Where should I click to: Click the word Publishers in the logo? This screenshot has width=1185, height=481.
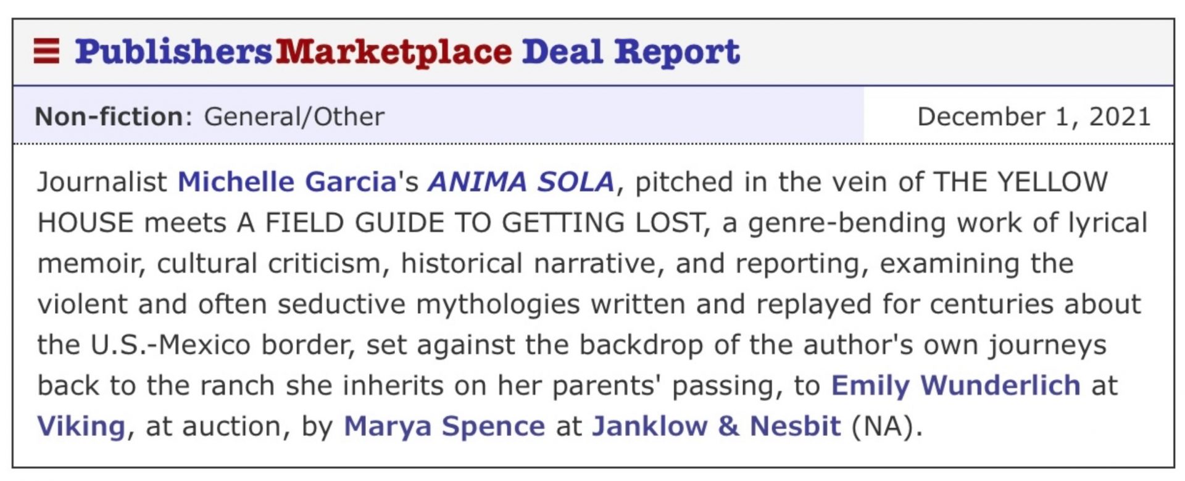click(173, 52)
